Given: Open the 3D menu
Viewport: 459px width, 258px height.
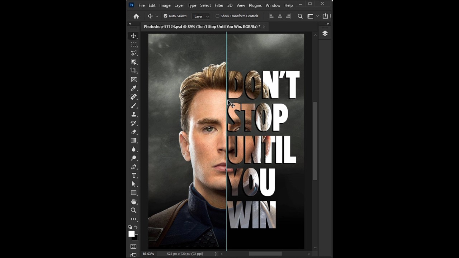Looking at the screenshot, I should (230, 5).
